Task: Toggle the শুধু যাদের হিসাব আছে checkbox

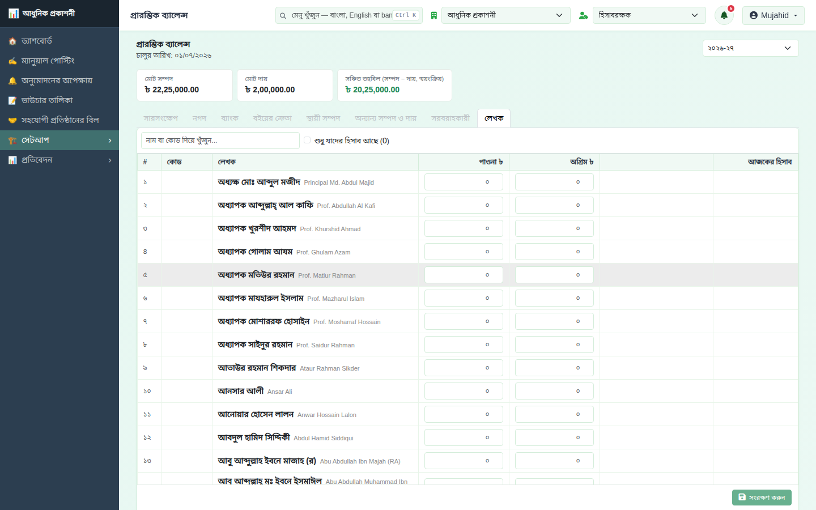Action: coord(307,140)
